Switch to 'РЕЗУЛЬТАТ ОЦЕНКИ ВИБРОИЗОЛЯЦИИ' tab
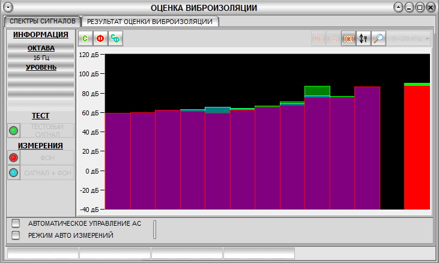439x263 pixels. click(x=150, y=22)
